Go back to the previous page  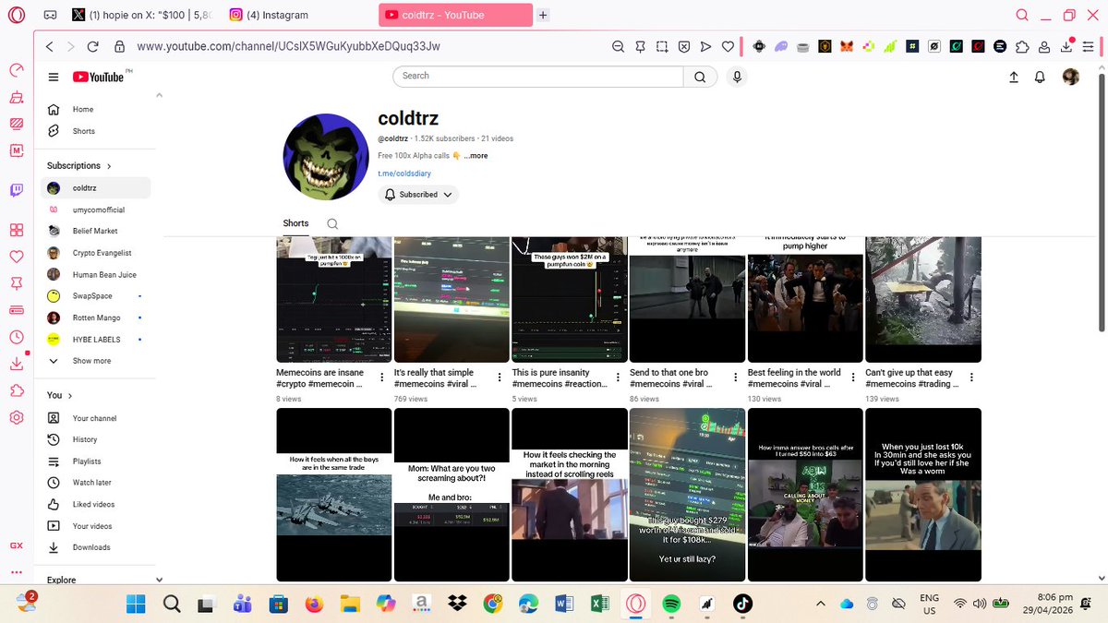pyautogui.click(x=50, y=46)
